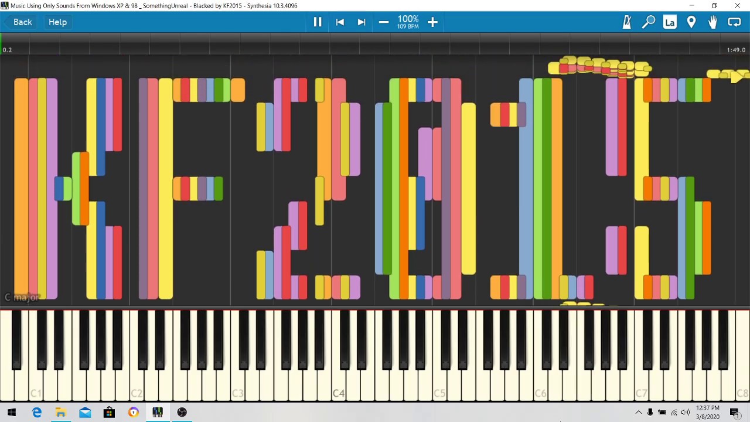Minimize the Synthesia window
The height and width of the screenshot is (422, 750).
tap(691, 5)
